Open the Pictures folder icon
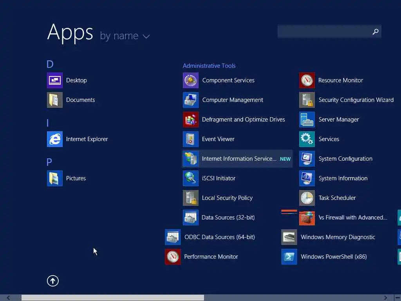 (x=55, y=178)
